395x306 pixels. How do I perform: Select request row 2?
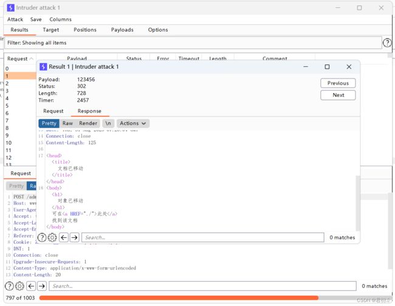20,83
